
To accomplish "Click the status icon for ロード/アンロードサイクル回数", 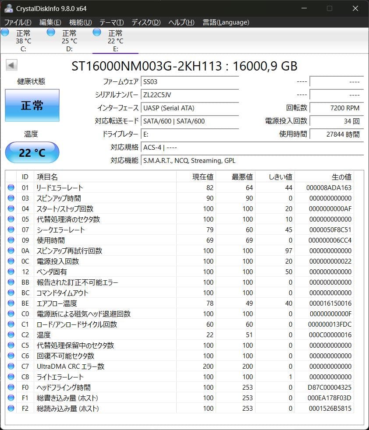I will [x=11, y=324].
